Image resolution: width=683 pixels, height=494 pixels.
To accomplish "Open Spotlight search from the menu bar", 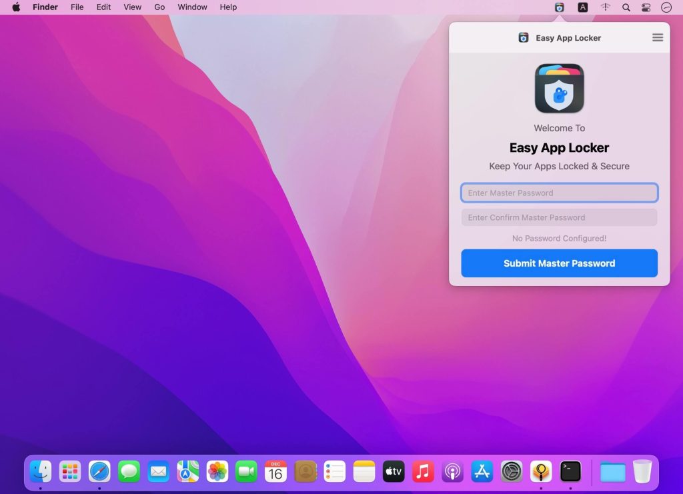I will coord(626,7).
